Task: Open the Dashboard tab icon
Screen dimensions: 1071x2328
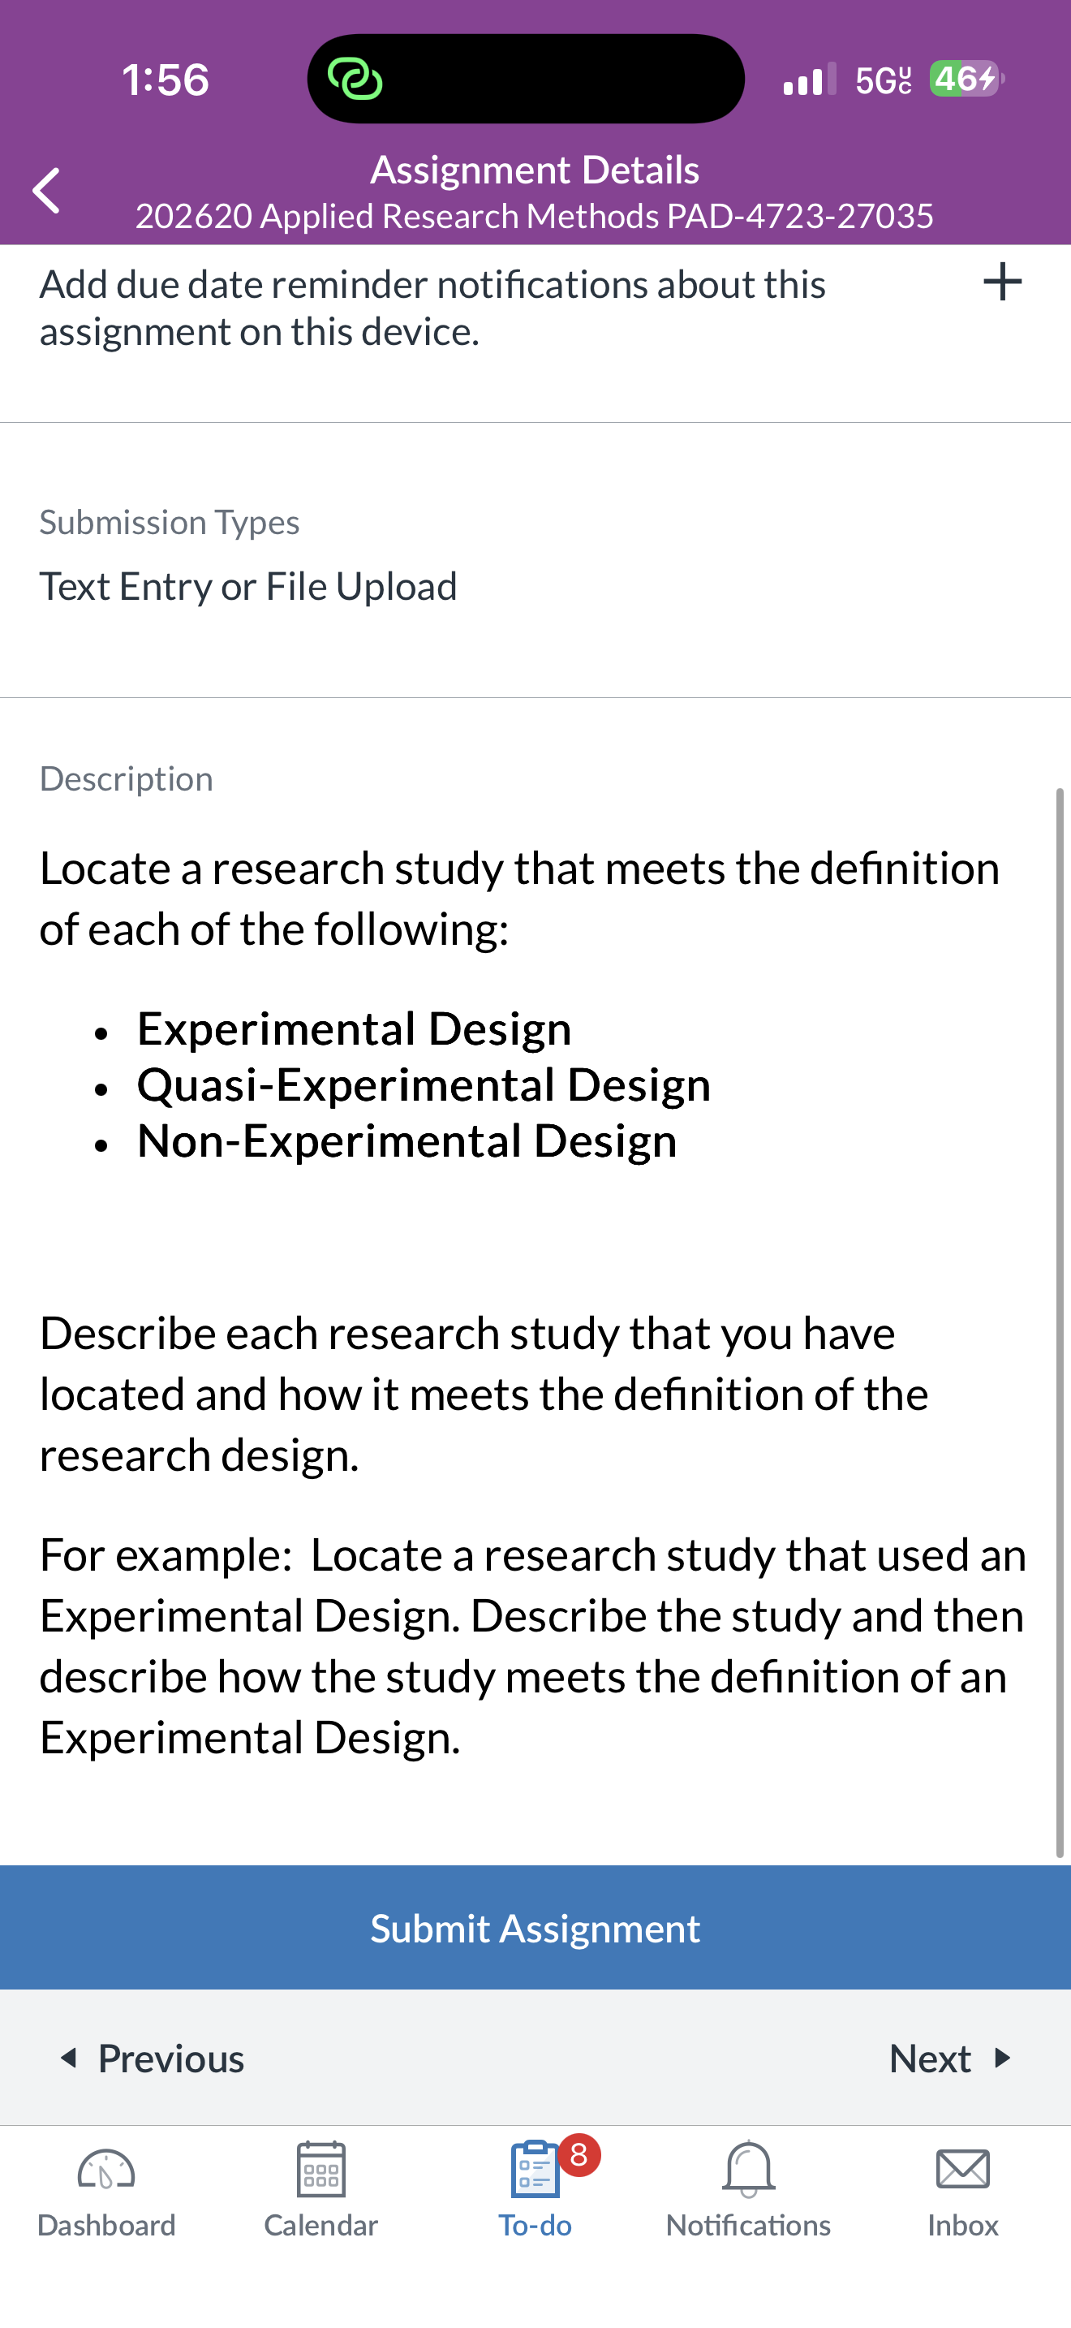Action: [x=106, y=2170]
